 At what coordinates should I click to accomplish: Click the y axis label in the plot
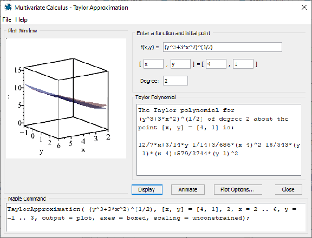coord(41,151)
